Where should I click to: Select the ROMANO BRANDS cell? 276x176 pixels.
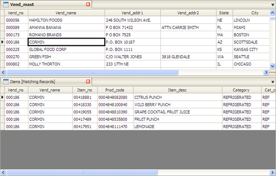pyautogui.click(x=67, y=35)
